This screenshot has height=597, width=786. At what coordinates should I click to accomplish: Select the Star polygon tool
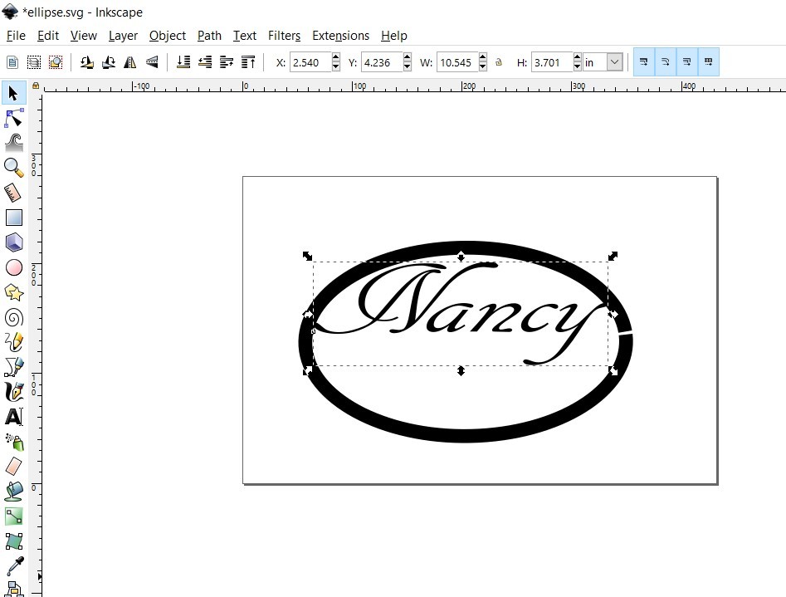13,292
